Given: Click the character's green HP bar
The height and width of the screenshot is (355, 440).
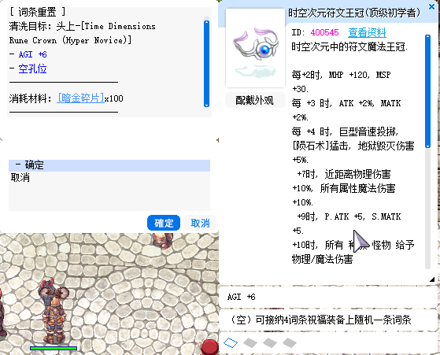Looking at the screenshot, I should point(54,348).
